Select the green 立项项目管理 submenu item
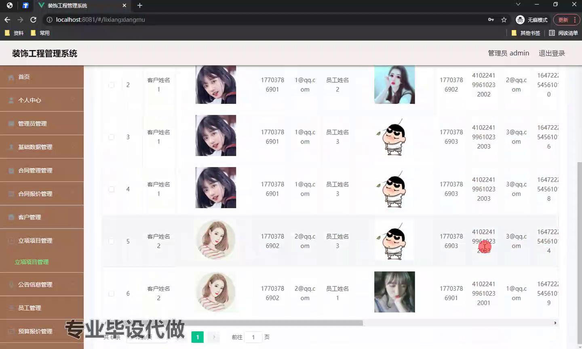582x349 pixels. (x=32, y=262)
